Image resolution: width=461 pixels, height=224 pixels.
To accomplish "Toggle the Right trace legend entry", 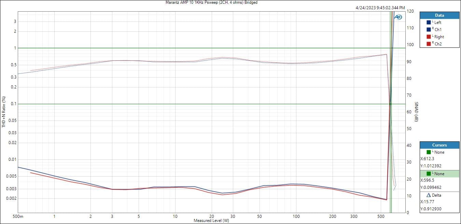I will click(439, 37).
